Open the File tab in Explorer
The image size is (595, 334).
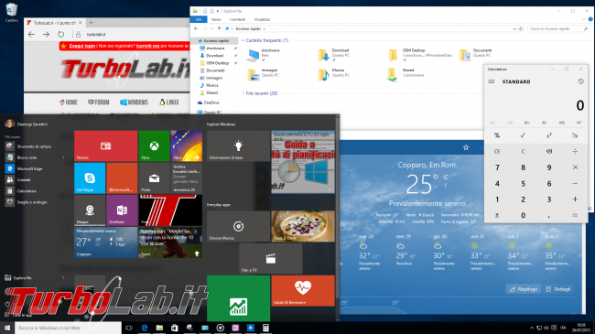pyautogui.click(x=199, y=19)
